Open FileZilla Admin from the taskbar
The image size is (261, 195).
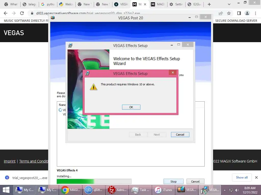tap(117, 190)
